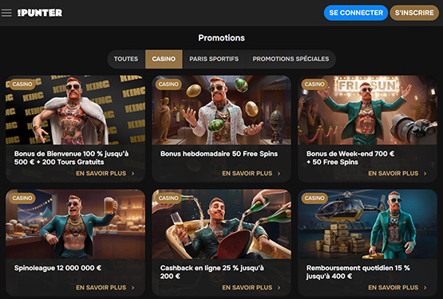Click Casino badge on Bonus hebdomadaire card
The image size is (443, 299).
pyautogui.click(x=168, y=85)
